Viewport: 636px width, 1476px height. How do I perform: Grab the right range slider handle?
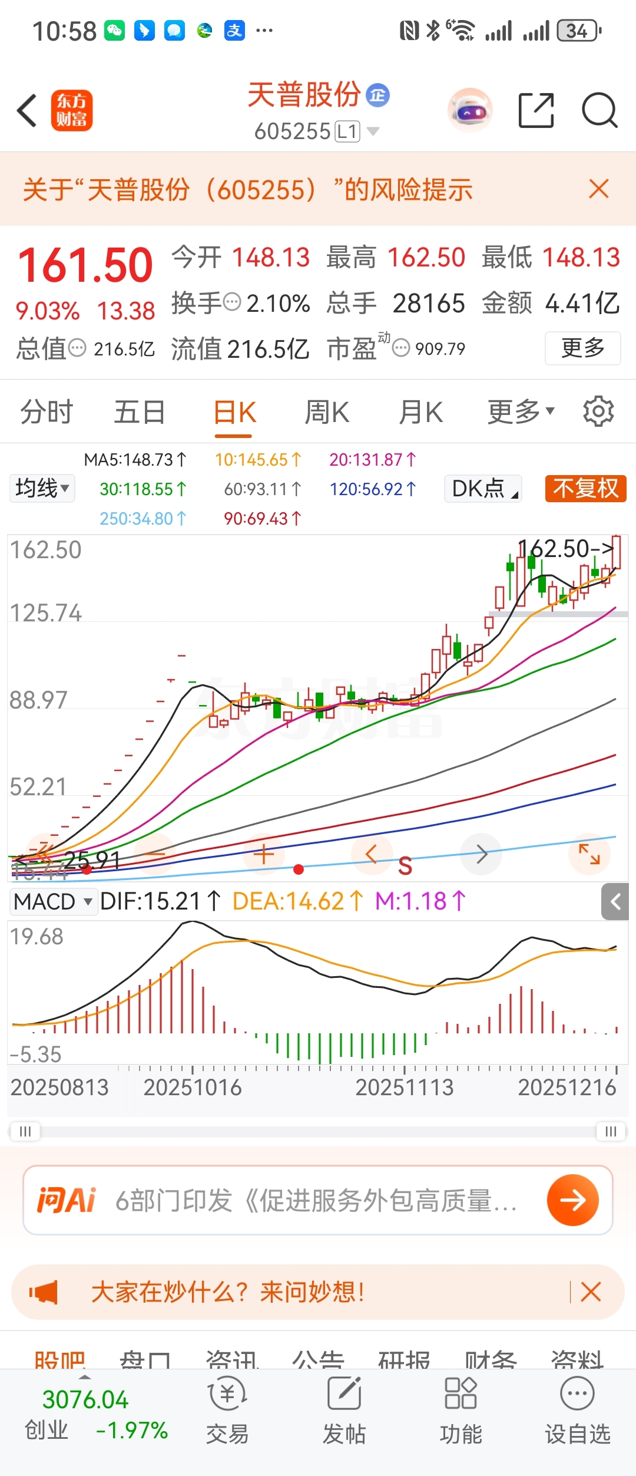click(611, 1131)
